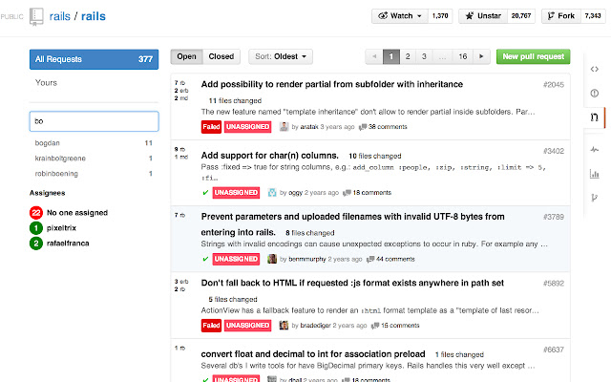Open the rails repository name link
The height and width of the screenshot is (382, 611).
pos(94,16)
